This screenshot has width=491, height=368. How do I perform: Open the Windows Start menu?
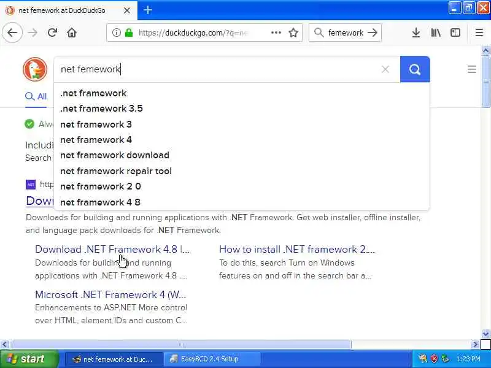click(29, 359)
